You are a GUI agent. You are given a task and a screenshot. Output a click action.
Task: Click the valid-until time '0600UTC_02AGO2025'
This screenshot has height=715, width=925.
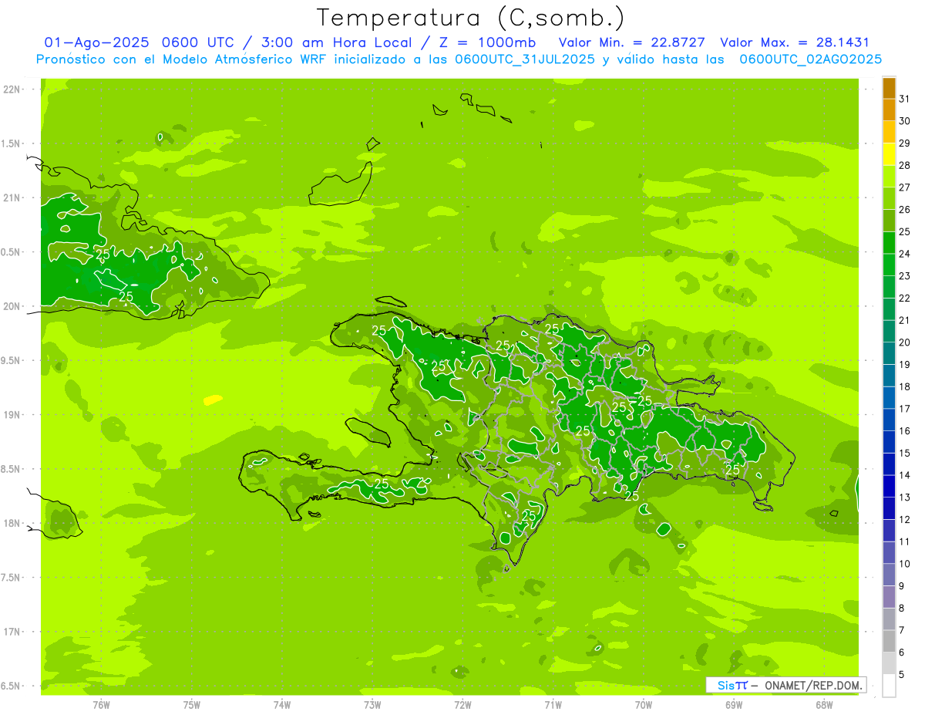click(810, 59)
